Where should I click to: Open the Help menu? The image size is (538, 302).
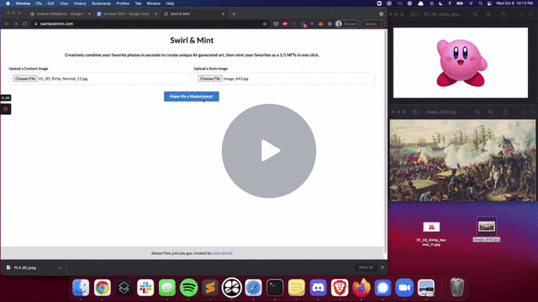170,3
